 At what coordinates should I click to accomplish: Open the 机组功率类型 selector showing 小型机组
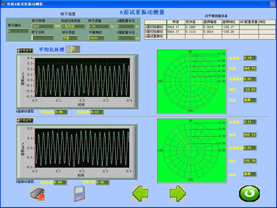click(73, 27)
